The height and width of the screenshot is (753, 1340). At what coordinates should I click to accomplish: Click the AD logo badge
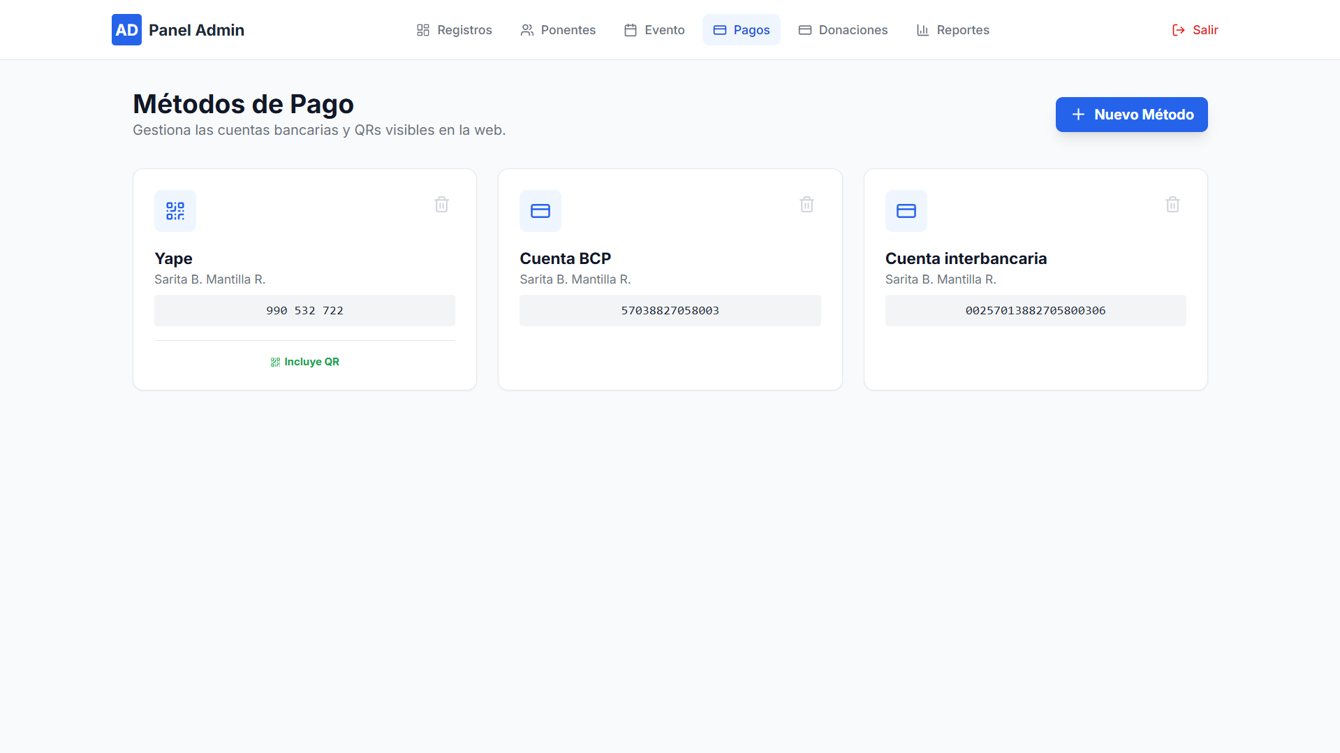(x=126, y=30)
